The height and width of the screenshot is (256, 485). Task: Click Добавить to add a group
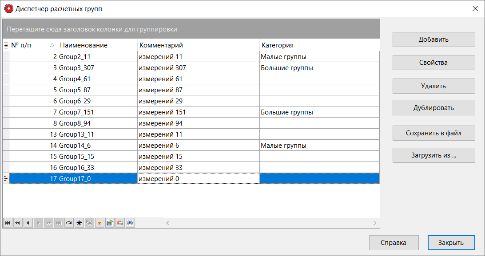coord(433,39)
